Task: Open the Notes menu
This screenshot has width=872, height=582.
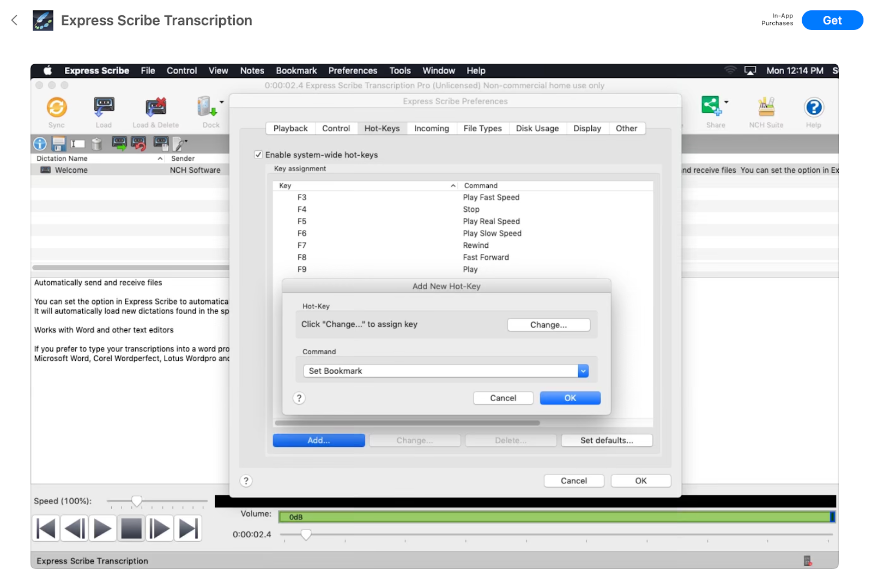Action: [x=252, y=71]
